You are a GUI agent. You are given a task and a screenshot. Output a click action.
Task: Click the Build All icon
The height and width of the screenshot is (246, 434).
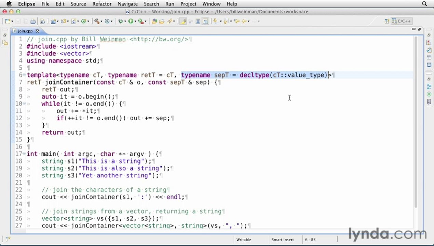coord(42,21)
